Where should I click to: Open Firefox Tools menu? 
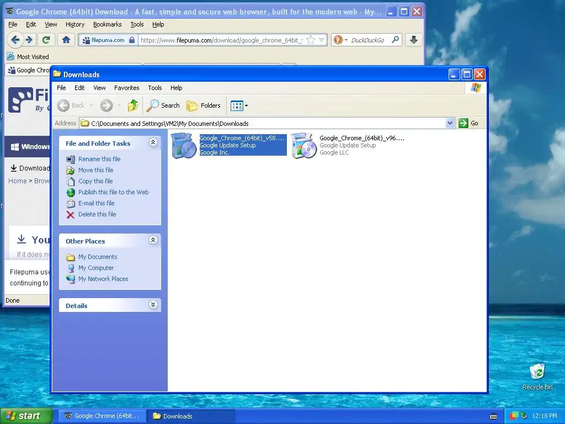[137, 24]
